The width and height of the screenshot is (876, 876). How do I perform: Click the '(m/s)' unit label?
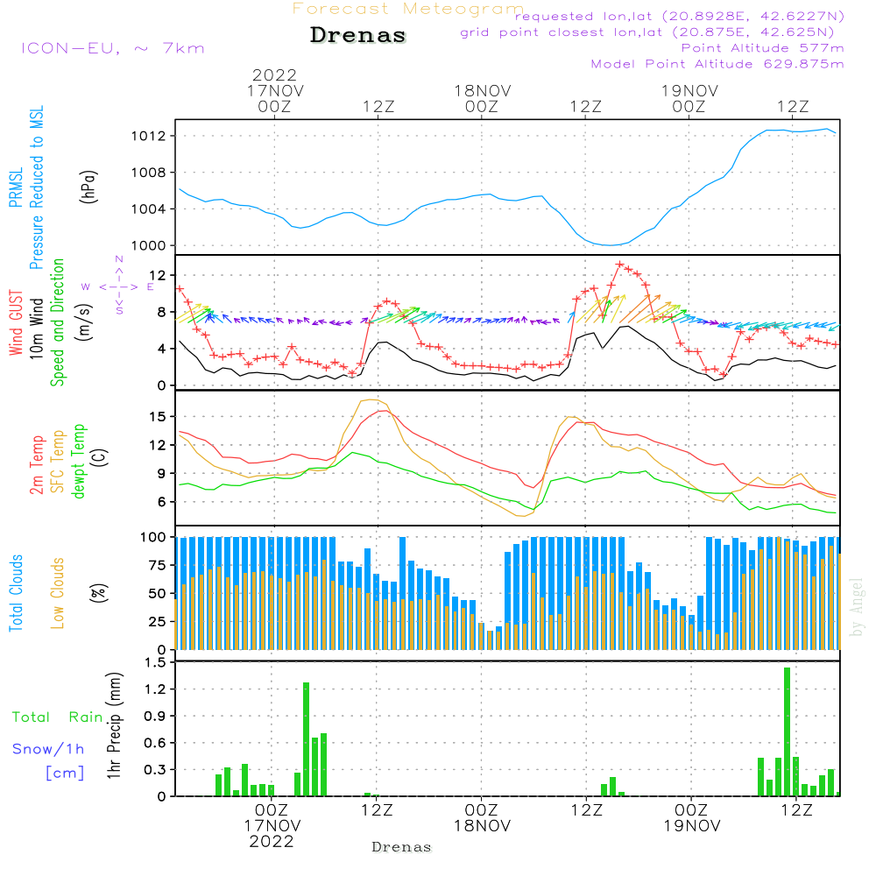click(84, 322)
